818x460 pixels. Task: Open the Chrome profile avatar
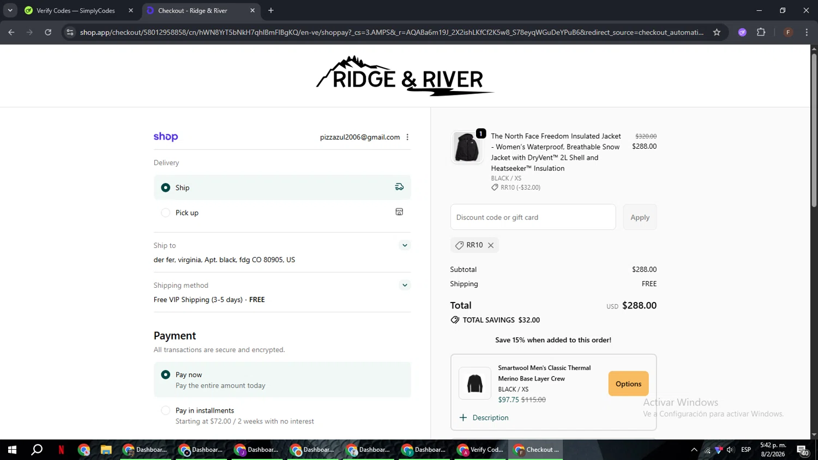pyautogui.click(x=788, y=32)
